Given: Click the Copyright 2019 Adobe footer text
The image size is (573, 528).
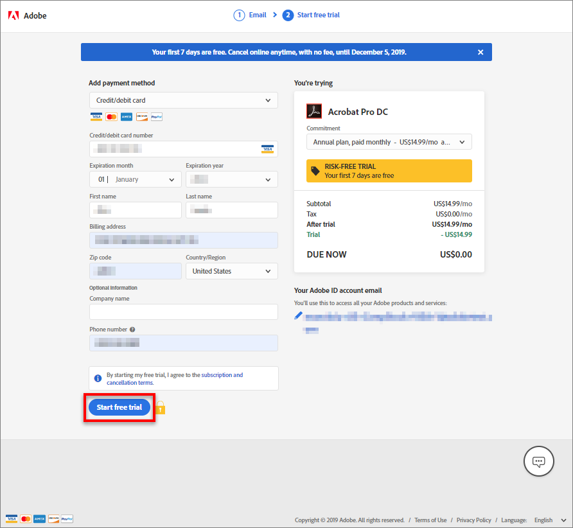Looking at the screenshot, I should [349, 520].
